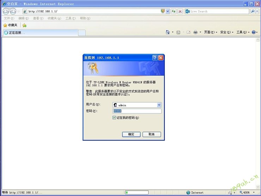Expand the 用户名 admin dropdown list
The width and height of the screenshot is (261, 196).
159,105
